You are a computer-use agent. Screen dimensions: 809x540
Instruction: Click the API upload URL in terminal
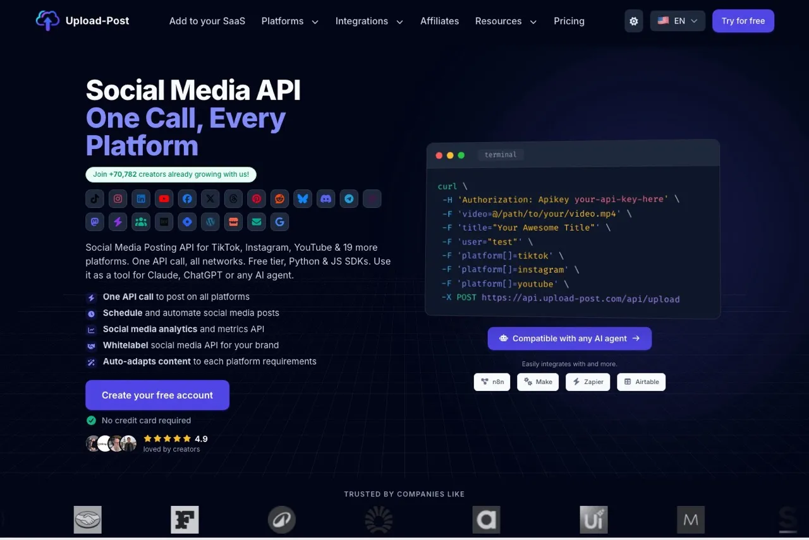[581, 298]
